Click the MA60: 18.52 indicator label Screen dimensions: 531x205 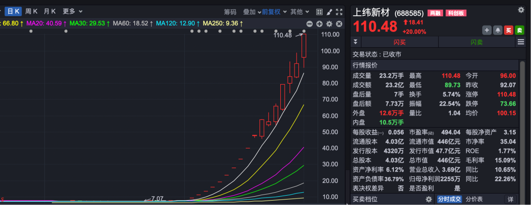coord(133,24)
